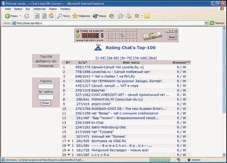Viewport: 227px width, 163px height.
Task: Click the status bar loading progress bar
Action: tap(160, 160)
